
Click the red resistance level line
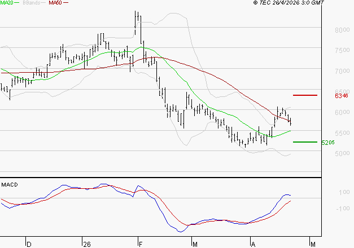[305, 95]
